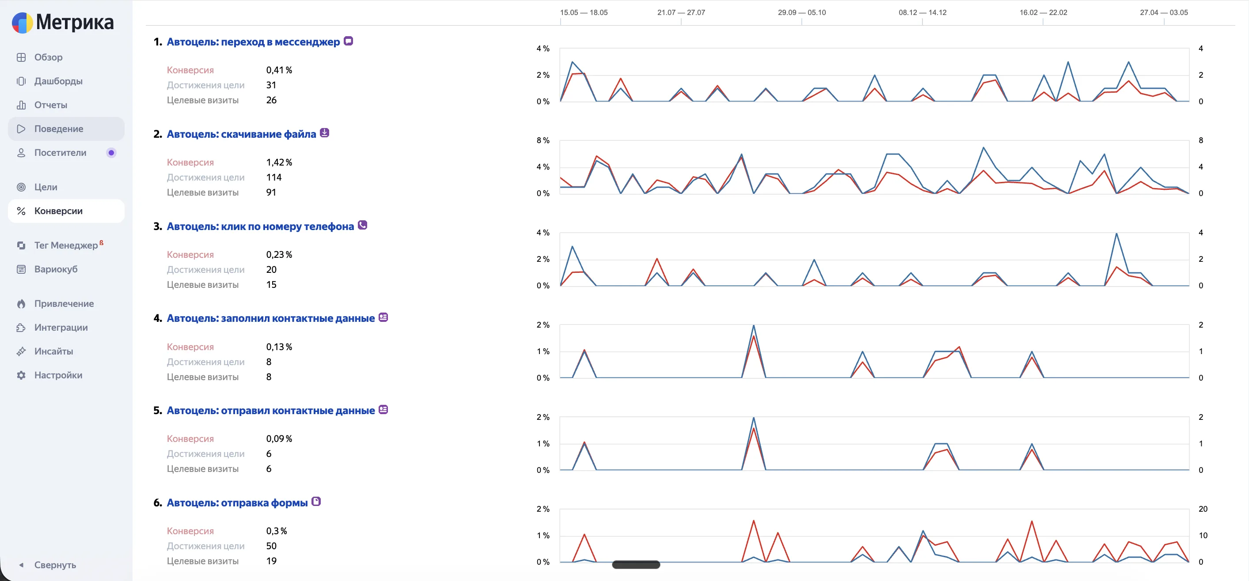Viewport: 1249px width, 581px height.
Task: Click the dark horizontal scrollbar handle
Action: pyautogui.click(x=636, y=565)
